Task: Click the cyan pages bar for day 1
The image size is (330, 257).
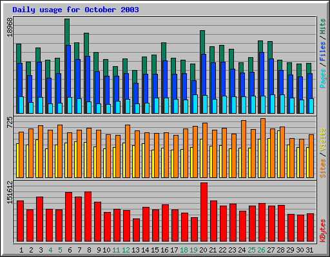Action: pos(21,105)
